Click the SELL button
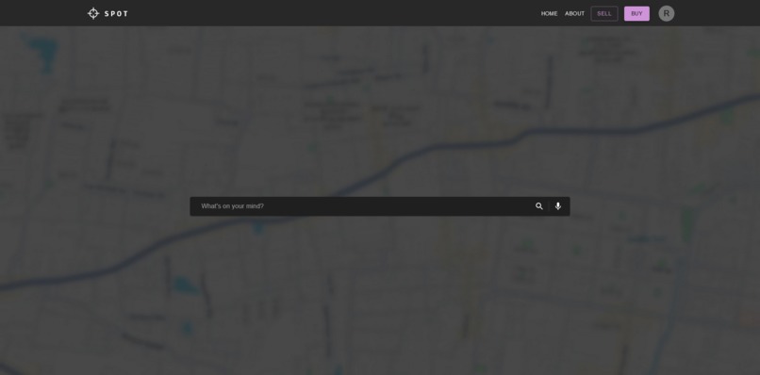760x375 pixels. (x=603, y=13)
